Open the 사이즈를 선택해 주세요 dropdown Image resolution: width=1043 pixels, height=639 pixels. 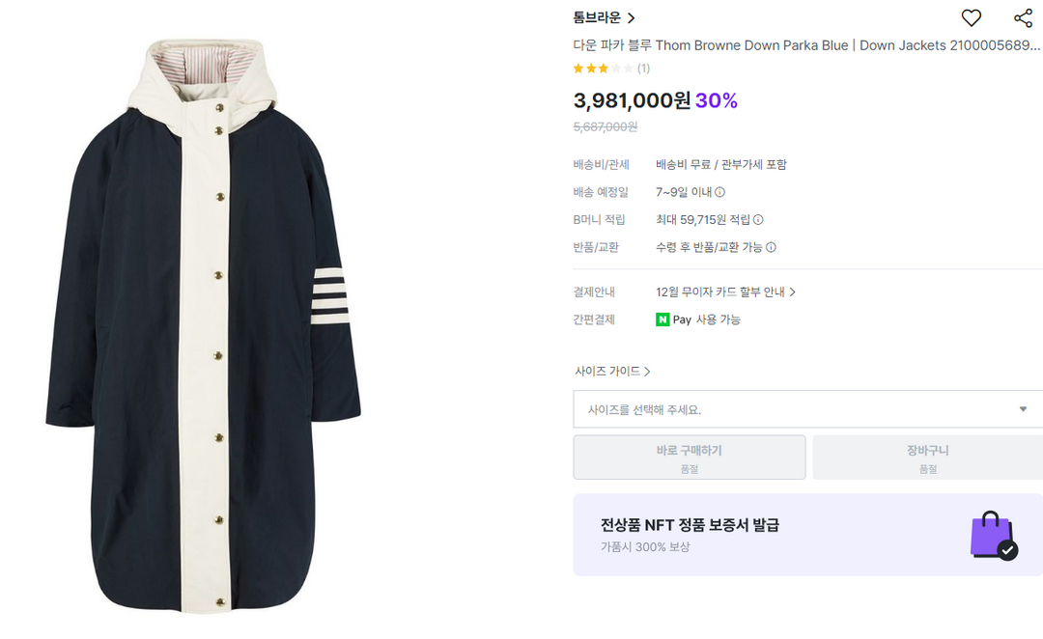[x=807, y=409]
